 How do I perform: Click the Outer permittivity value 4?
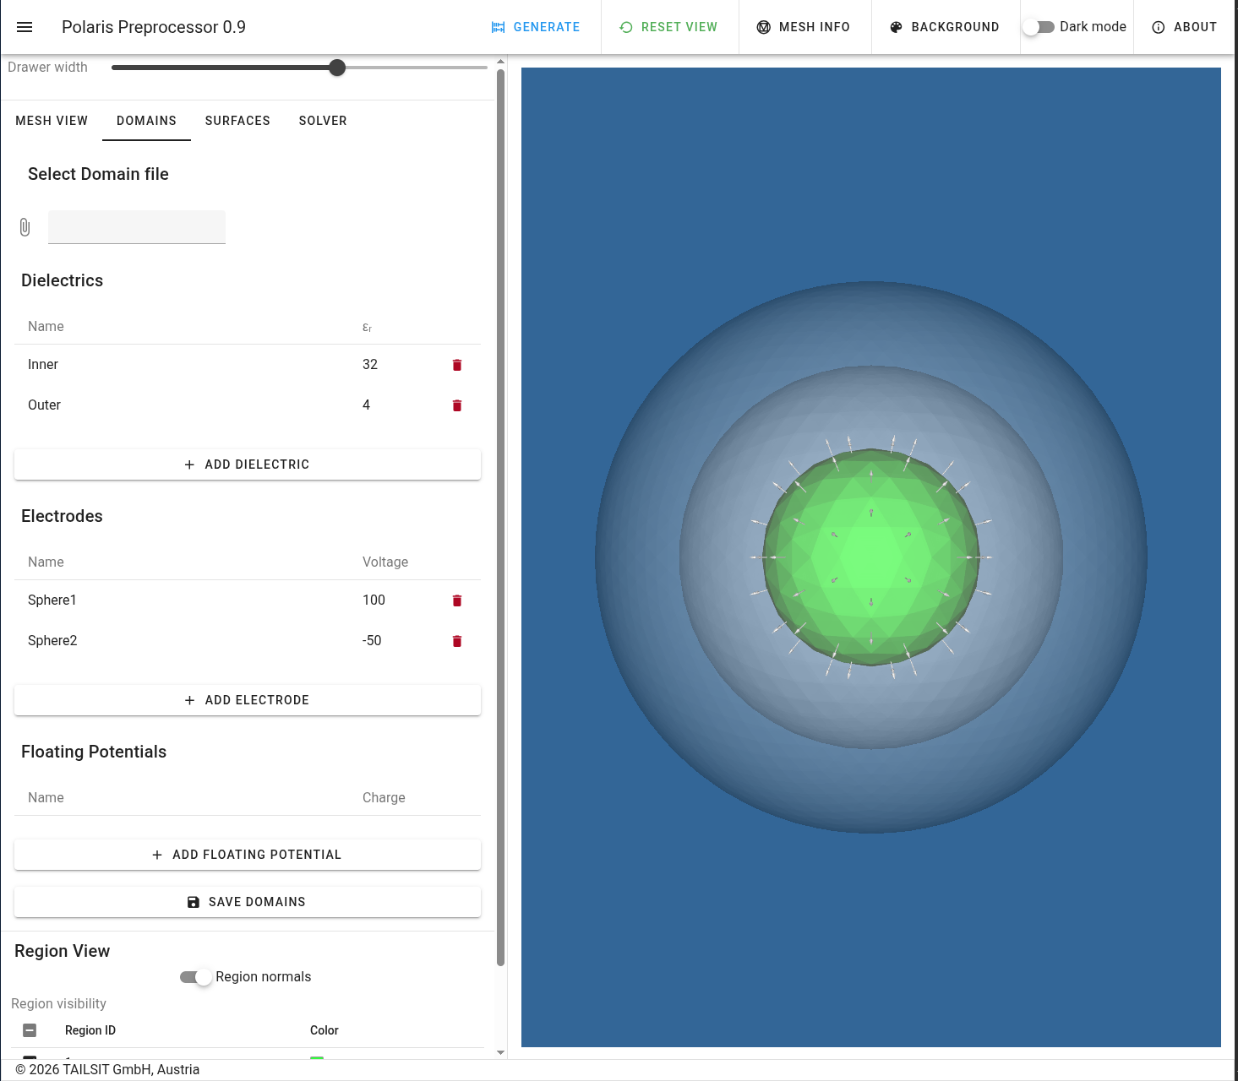(366, 405)
